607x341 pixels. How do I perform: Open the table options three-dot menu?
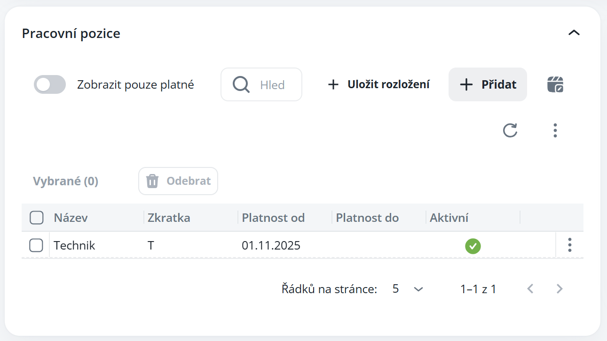(x=555, y=130)
